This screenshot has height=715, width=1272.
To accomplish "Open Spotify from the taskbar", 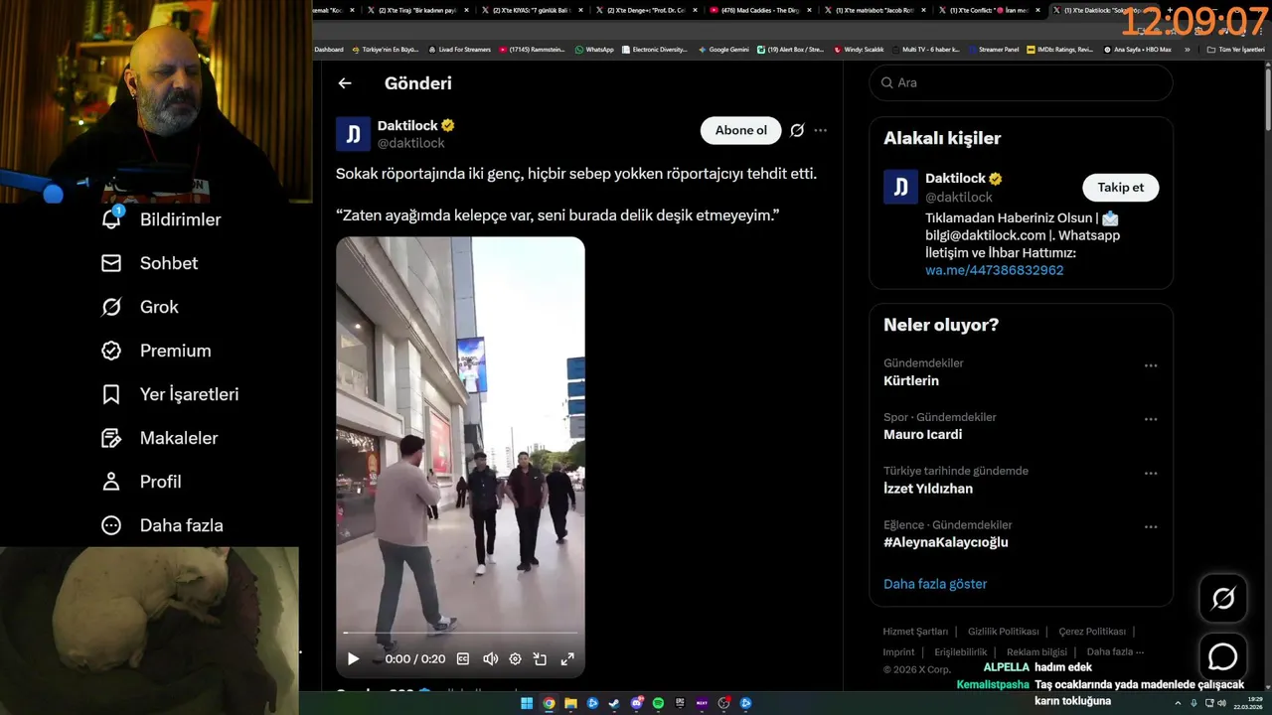I will coord(658,703).
